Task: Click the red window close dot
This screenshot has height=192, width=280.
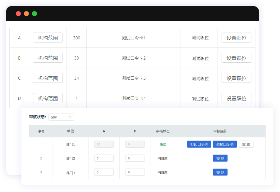Action: tap(18, 14)
